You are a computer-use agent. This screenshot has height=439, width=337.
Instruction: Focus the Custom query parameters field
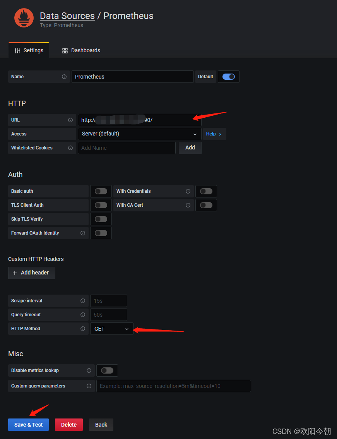(174, 386)
